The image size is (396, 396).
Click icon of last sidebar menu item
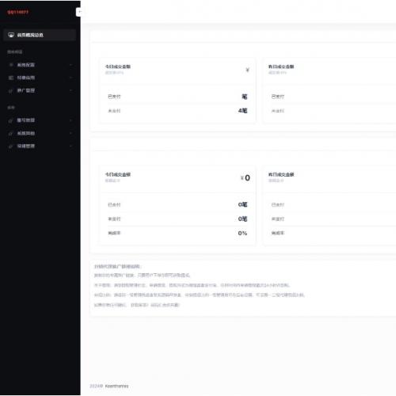pyautogui.click(x=11, y=146)
